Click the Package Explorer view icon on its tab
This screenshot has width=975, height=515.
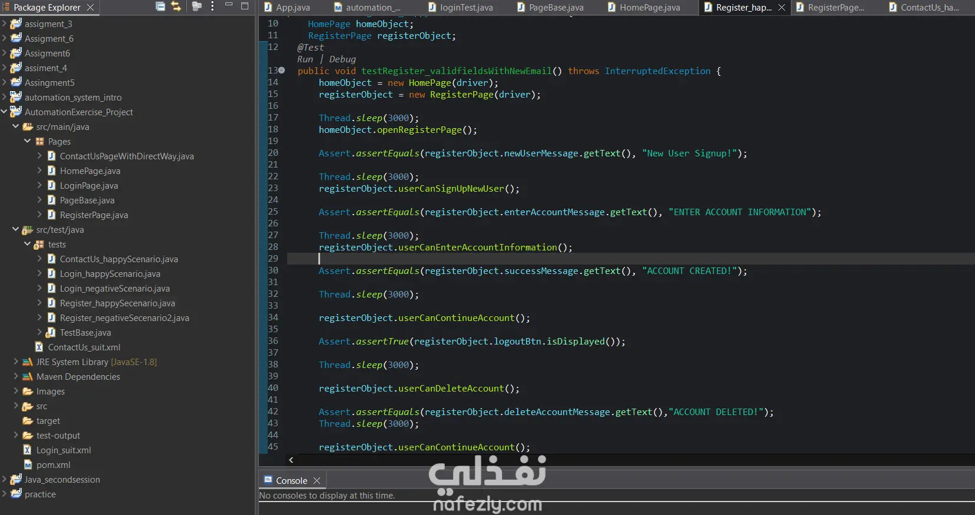[x=6, y=7]
